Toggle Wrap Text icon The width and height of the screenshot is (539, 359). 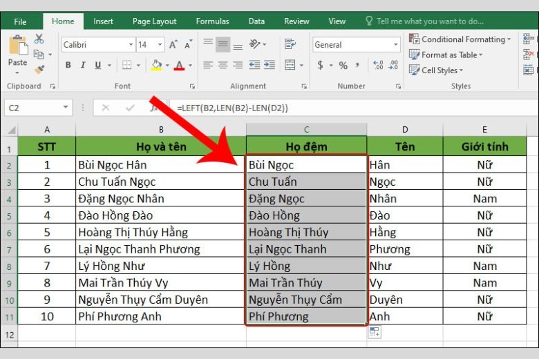pyautogui.click(x=290, y=44)
